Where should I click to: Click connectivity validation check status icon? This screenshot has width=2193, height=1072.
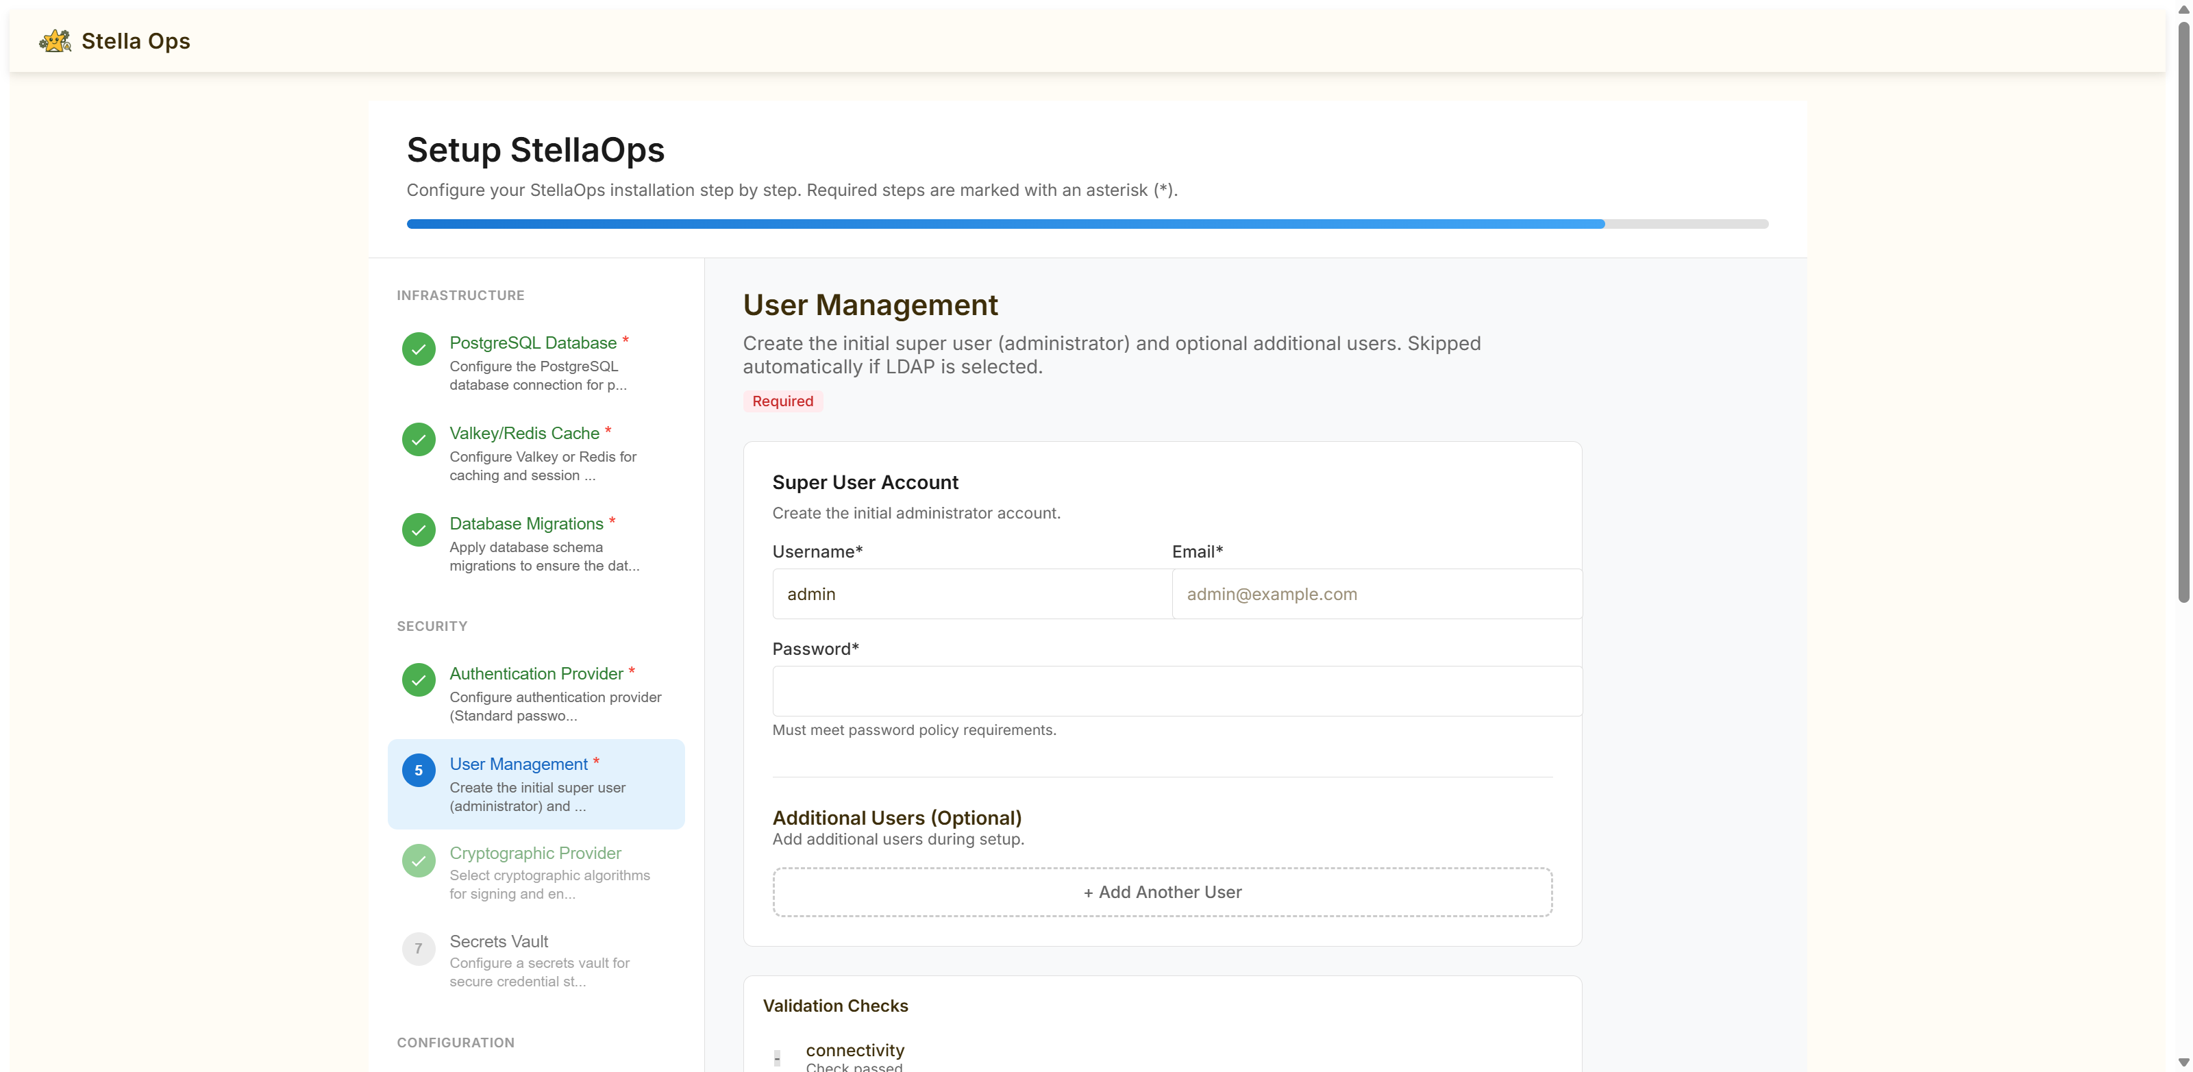[776, 1058]
